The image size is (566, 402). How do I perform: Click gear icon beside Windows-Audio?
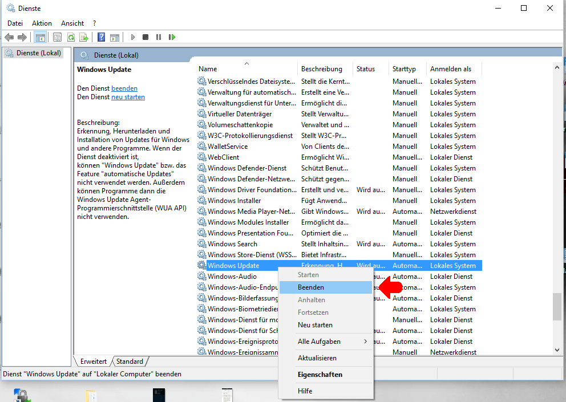click(x=202, y=276)
